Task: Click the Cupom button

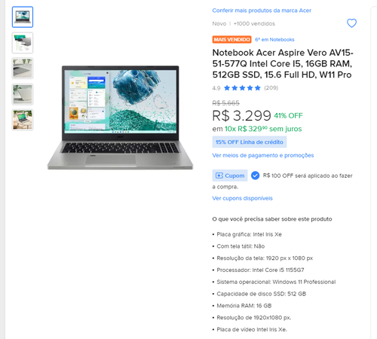Action: [x=230, y=176]
